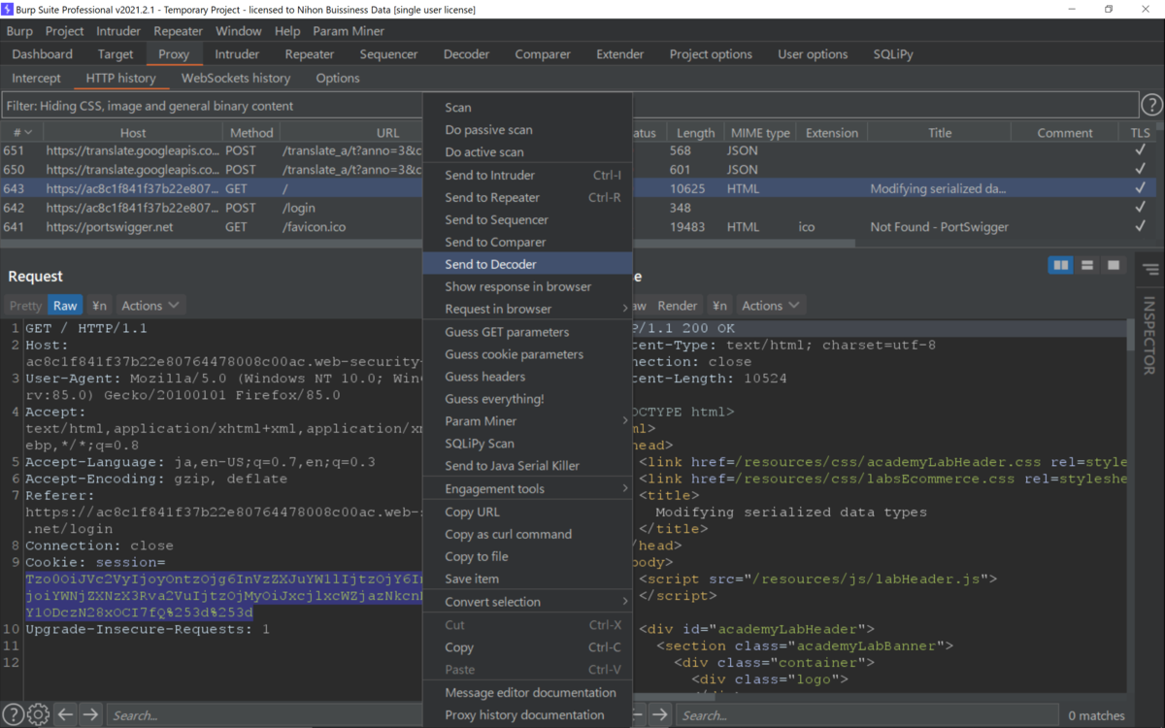Image resolution: width=1165 pixels, height=728 pixels.
Task: Expand Param Miner submenu in context menu
Action: coord(527,421)
